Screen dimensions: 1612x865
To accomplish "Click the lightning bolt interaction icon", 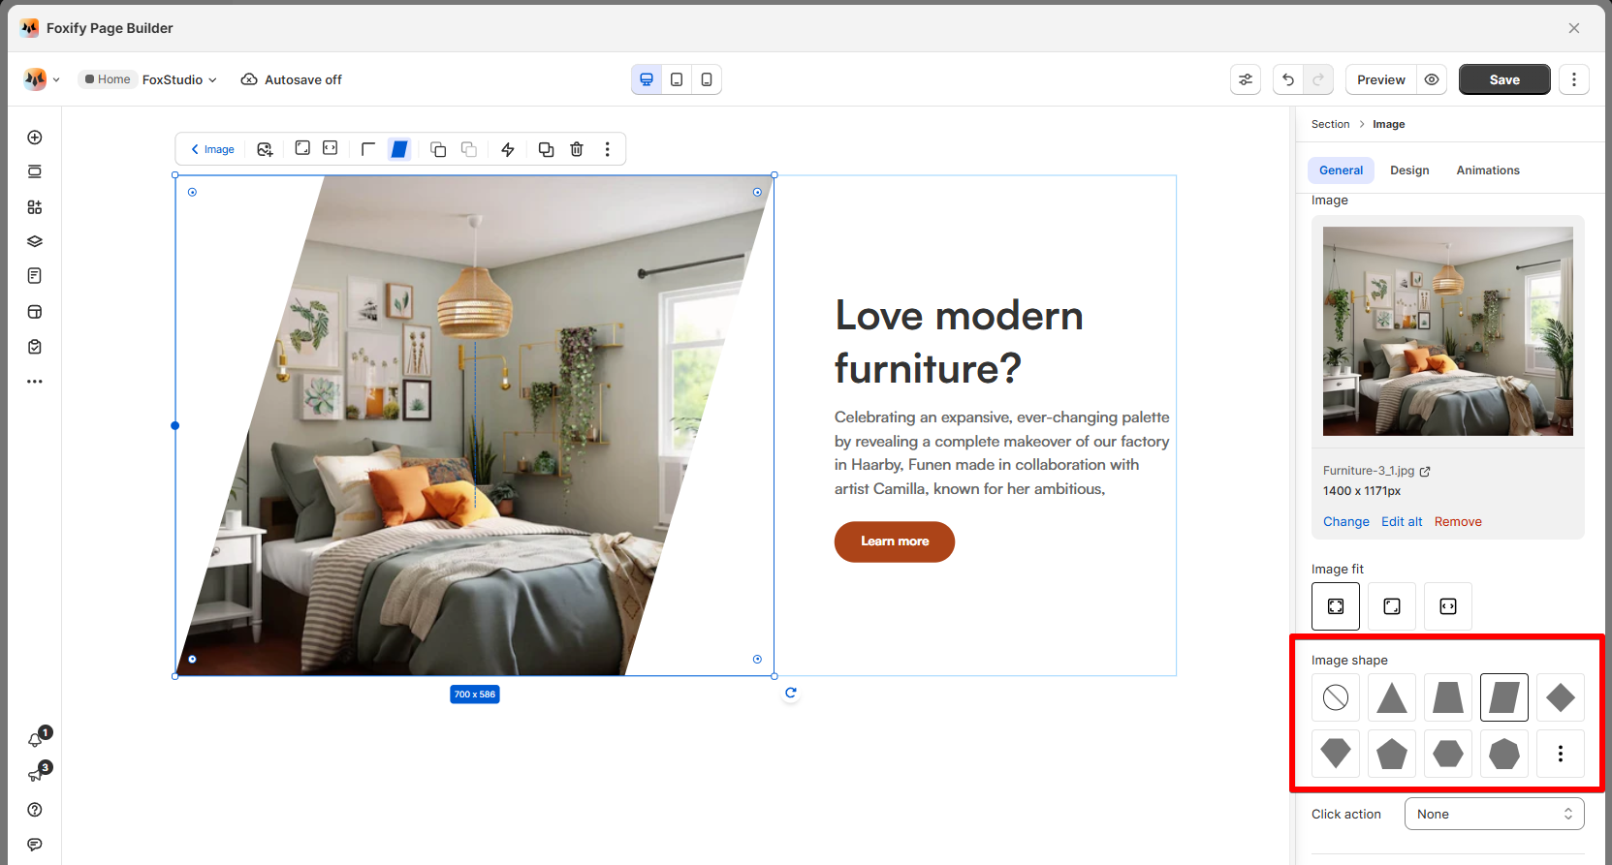I will click(507, 149).
